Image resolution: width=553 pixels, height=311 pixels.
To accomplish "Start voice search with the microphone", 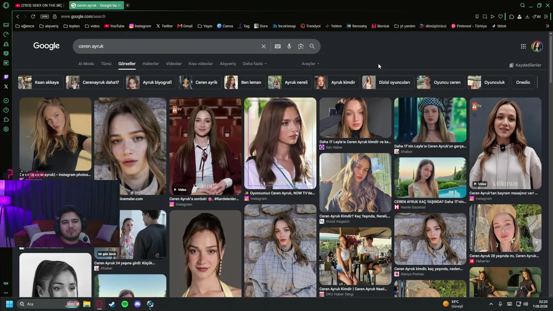I will pyautogui.click(x=289, y=46).
